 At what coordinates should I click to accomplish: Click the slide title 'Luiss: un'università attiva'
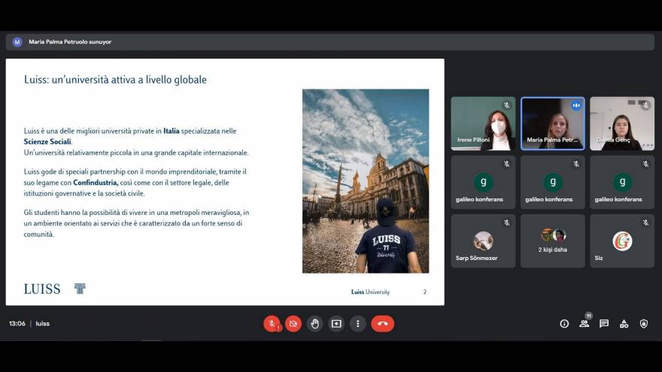(115, 80)
